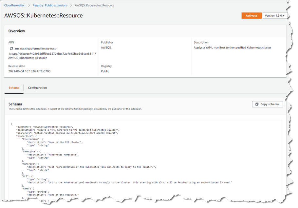Click the ARN label
Viewport: 298px width, 208px height.
tap(11, 42)
